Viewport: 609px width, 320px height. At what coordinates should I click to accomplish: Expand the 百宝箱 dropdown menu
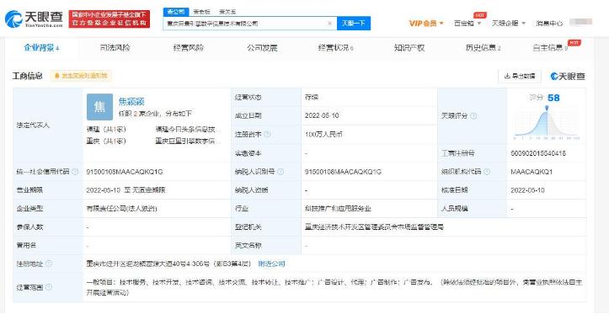pyautogui.click(x=467, y=24)
